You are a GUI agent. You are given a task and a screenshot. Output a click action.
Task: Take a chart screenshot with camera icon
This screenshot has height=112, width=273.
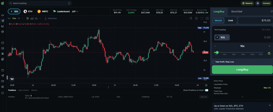(207, 18)
